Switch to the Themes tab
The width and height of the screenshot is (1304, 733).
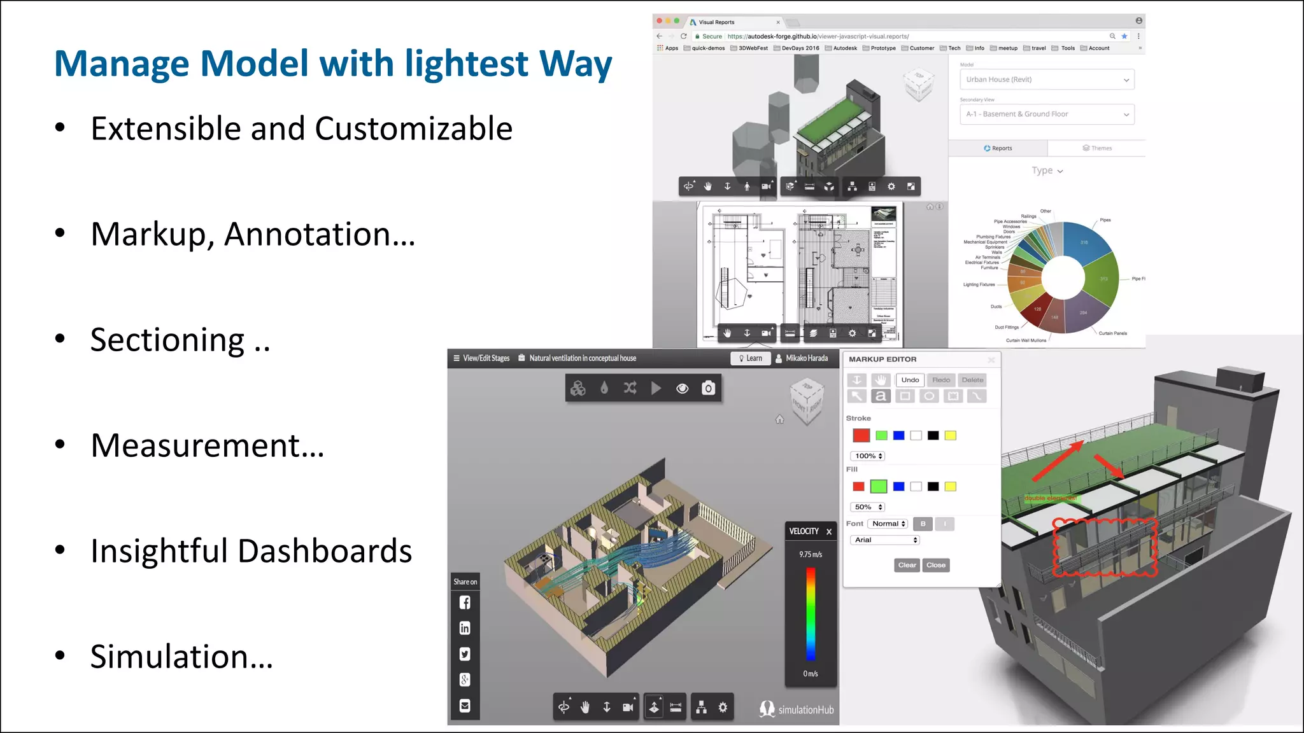tap(1097, 148)
